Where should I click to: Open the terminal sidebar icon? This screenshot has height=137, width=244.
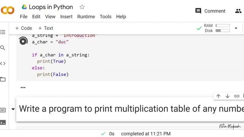pyautogui.click(x=3, y=123)
